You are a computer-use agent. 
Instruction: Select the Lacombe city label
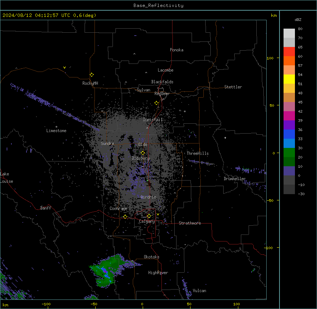pos(165,70)
